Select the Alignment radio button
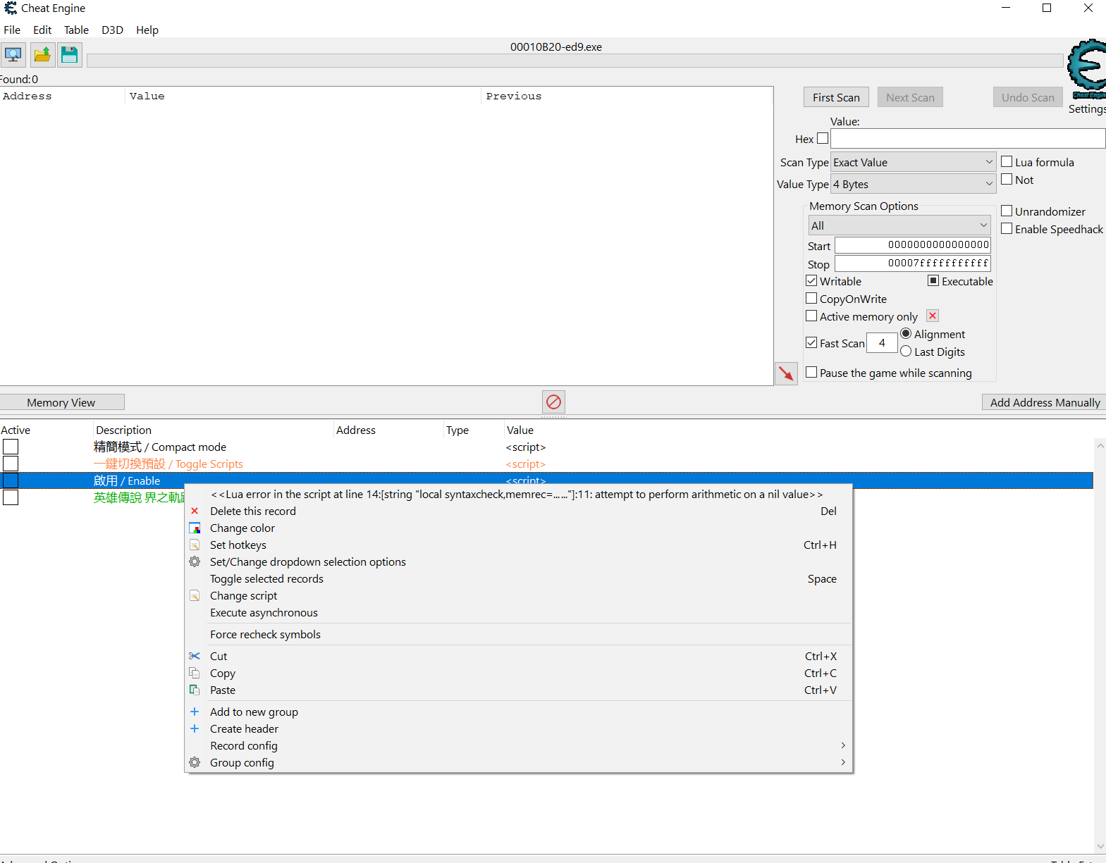The image size is (1106, 863). point(906,334)
